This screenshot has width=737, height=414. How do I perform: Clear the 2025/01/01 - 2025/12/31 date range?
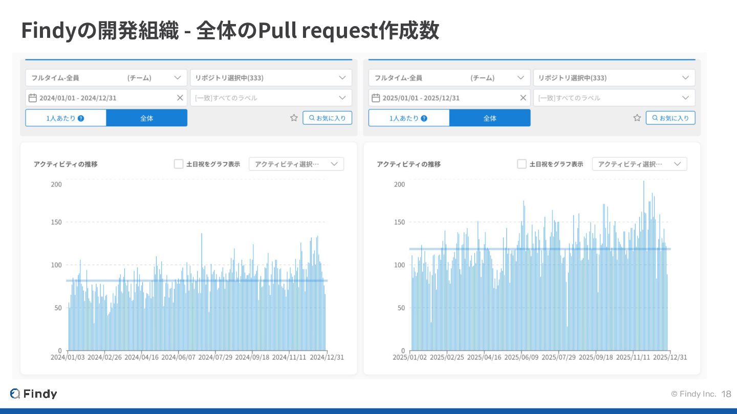(523, 98)
